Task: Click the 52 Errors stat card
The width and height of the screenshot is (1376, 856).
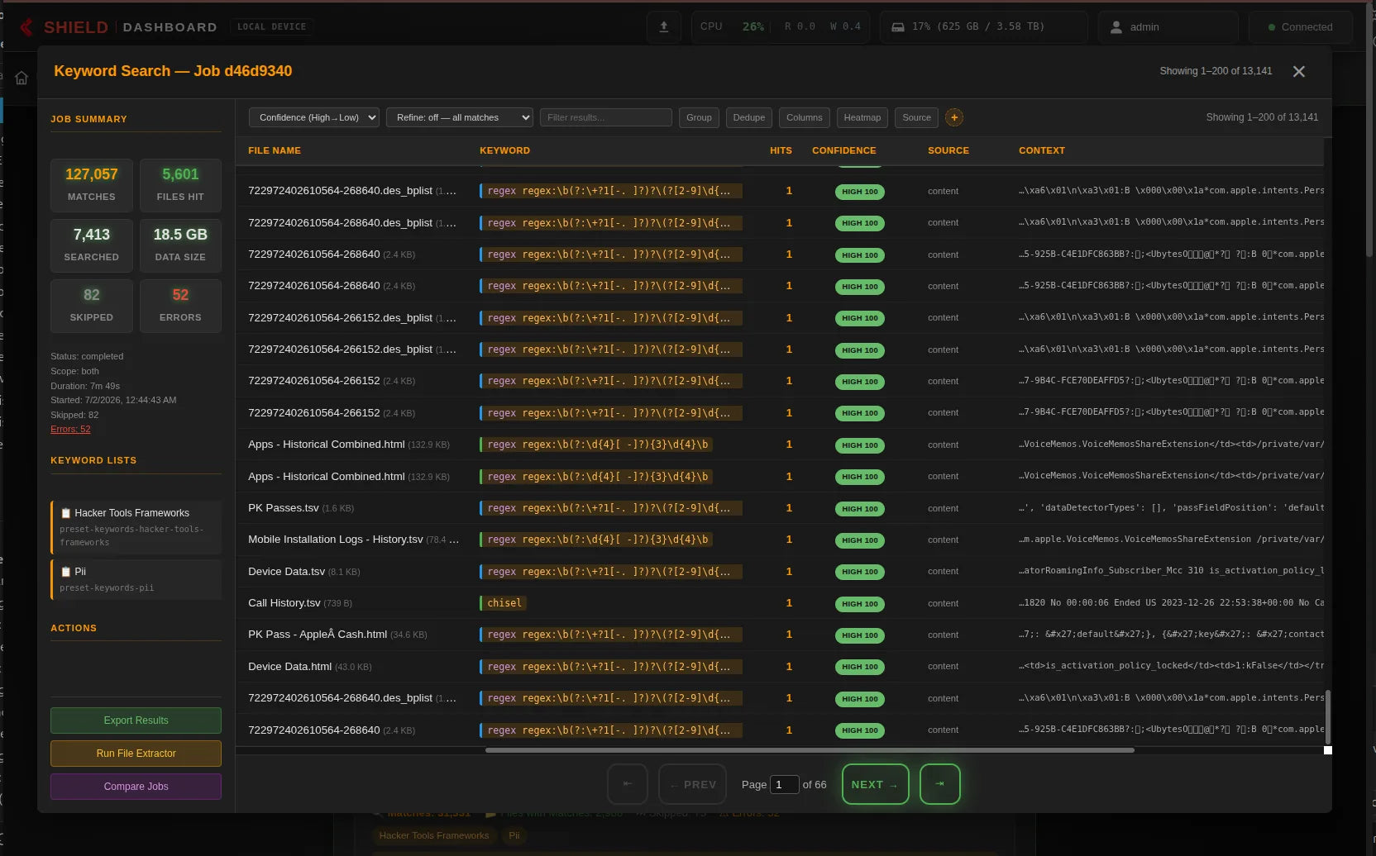Action: click(x=180, y=306)
